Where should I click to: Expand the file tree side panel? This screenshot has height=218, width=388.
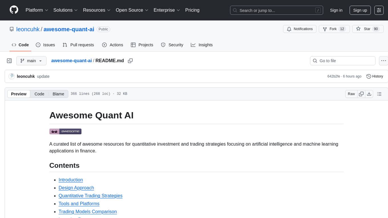[x=9, y=61]
